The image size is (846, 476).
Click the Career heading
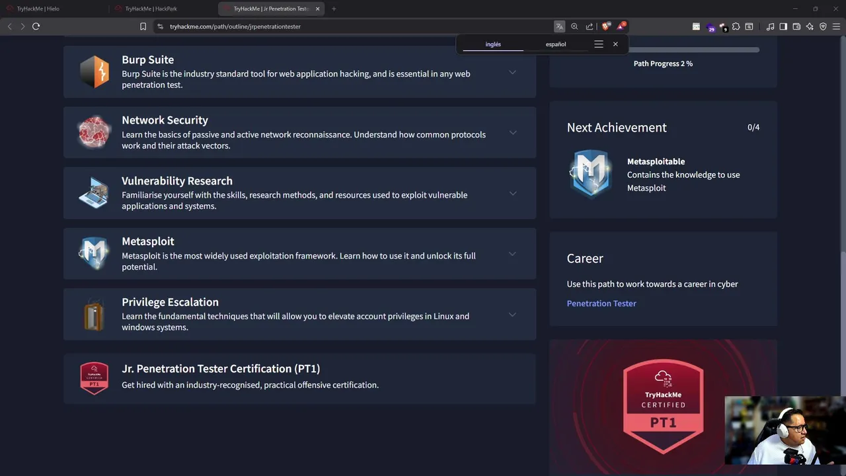point(585,258)
